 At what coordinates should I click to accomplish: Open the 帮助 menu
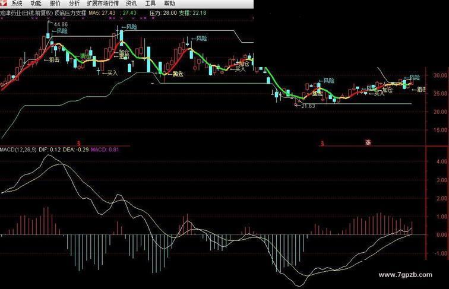click(x=169, y=4)
